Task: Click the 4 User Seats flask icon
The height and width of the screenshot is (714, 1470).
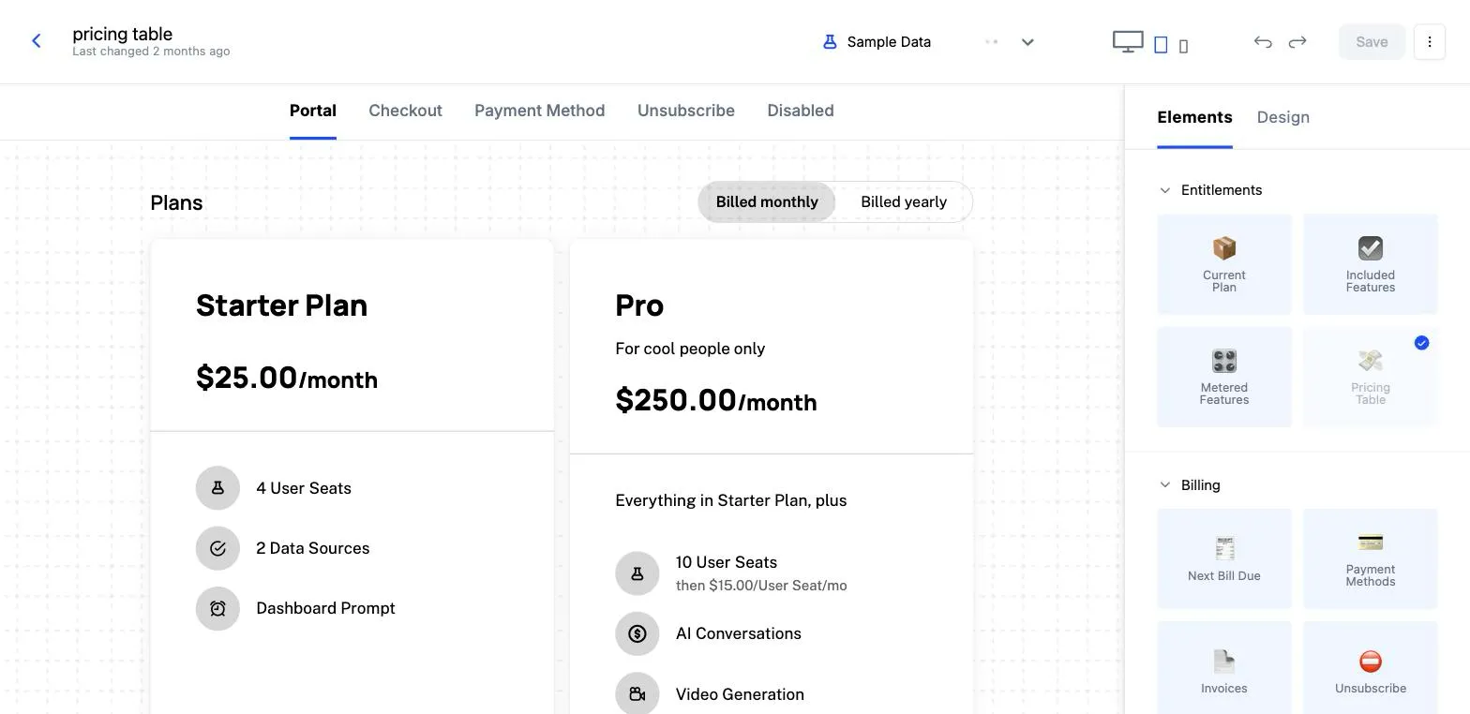Action: pyautogui.click(x=217, y=488)
